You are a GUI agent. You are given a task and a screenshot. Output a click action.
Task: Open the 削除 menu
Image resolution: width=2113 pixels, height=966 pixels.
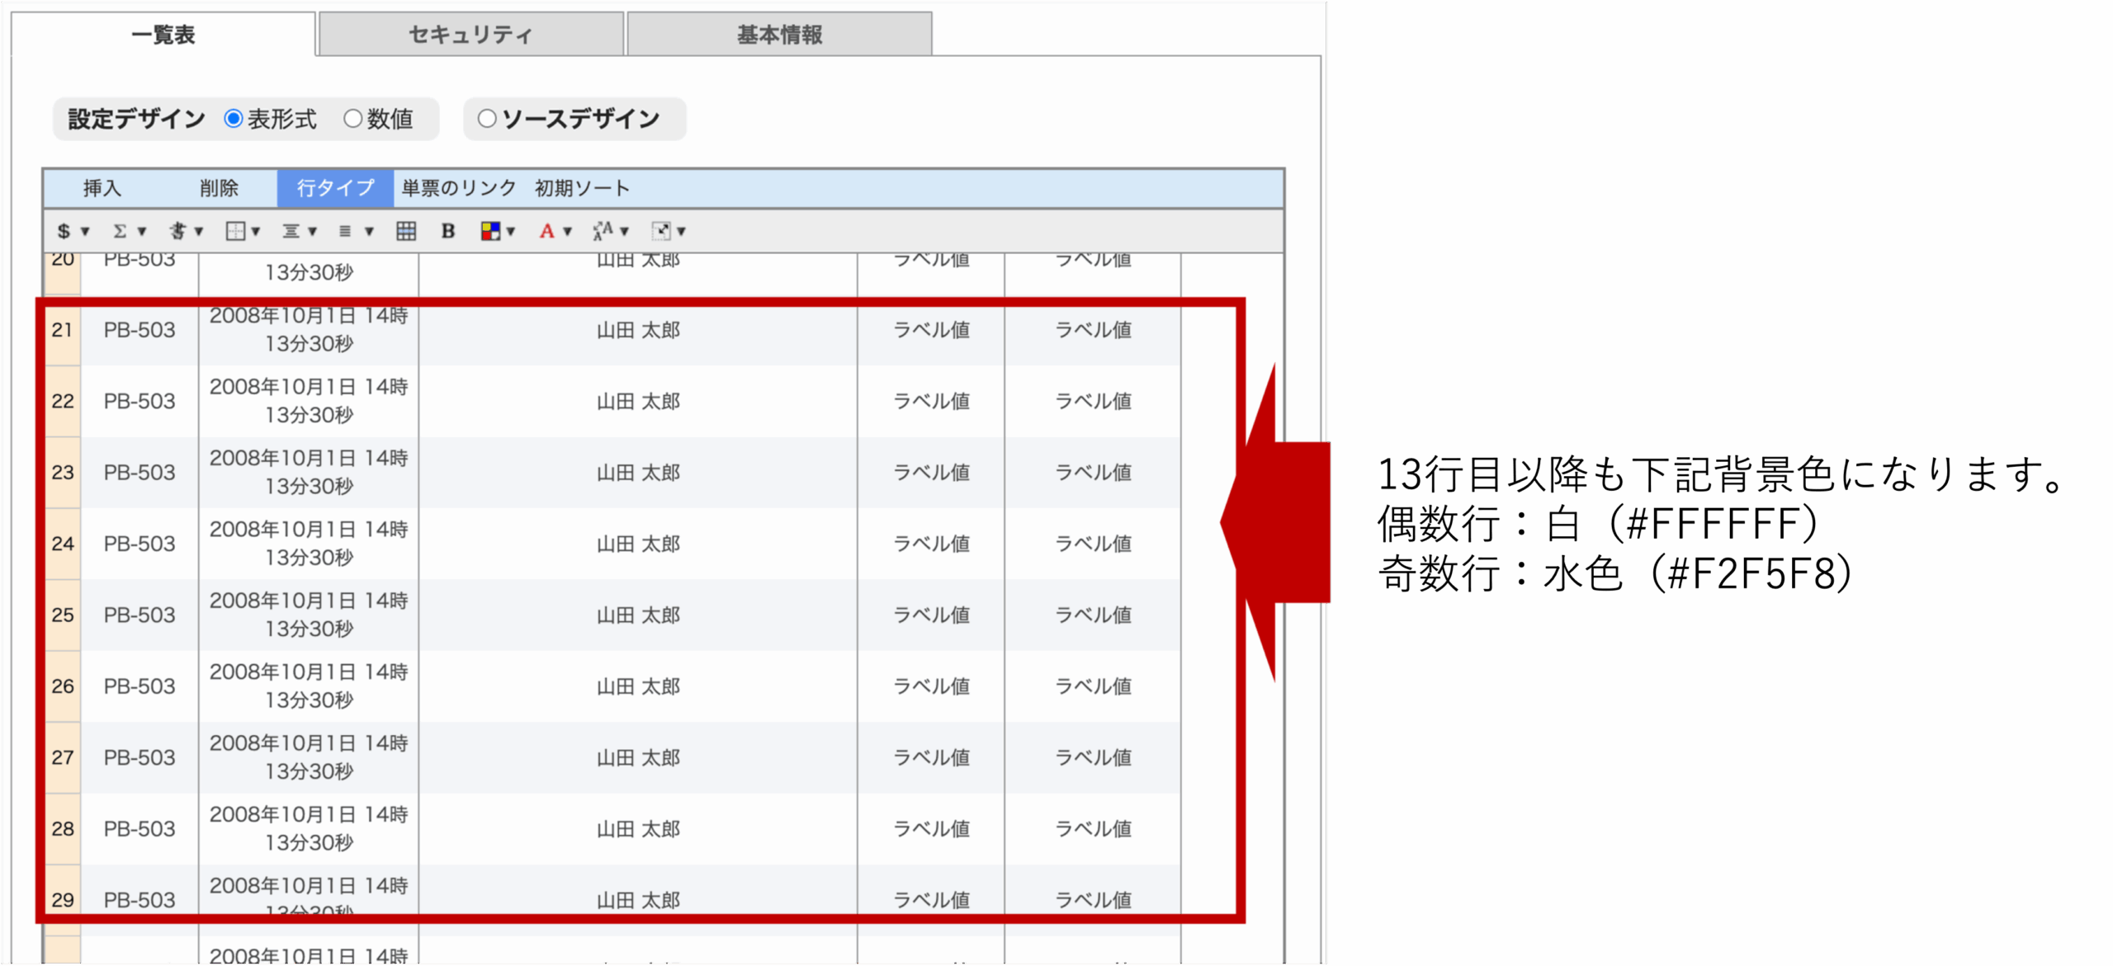[219, 188]
